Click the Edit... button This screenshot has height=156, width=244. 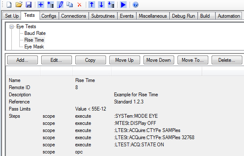(56, 60)
